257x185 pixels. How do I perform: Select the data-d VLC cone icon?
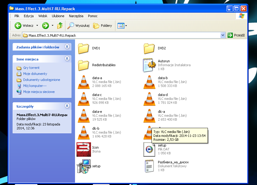click(149, 99)
